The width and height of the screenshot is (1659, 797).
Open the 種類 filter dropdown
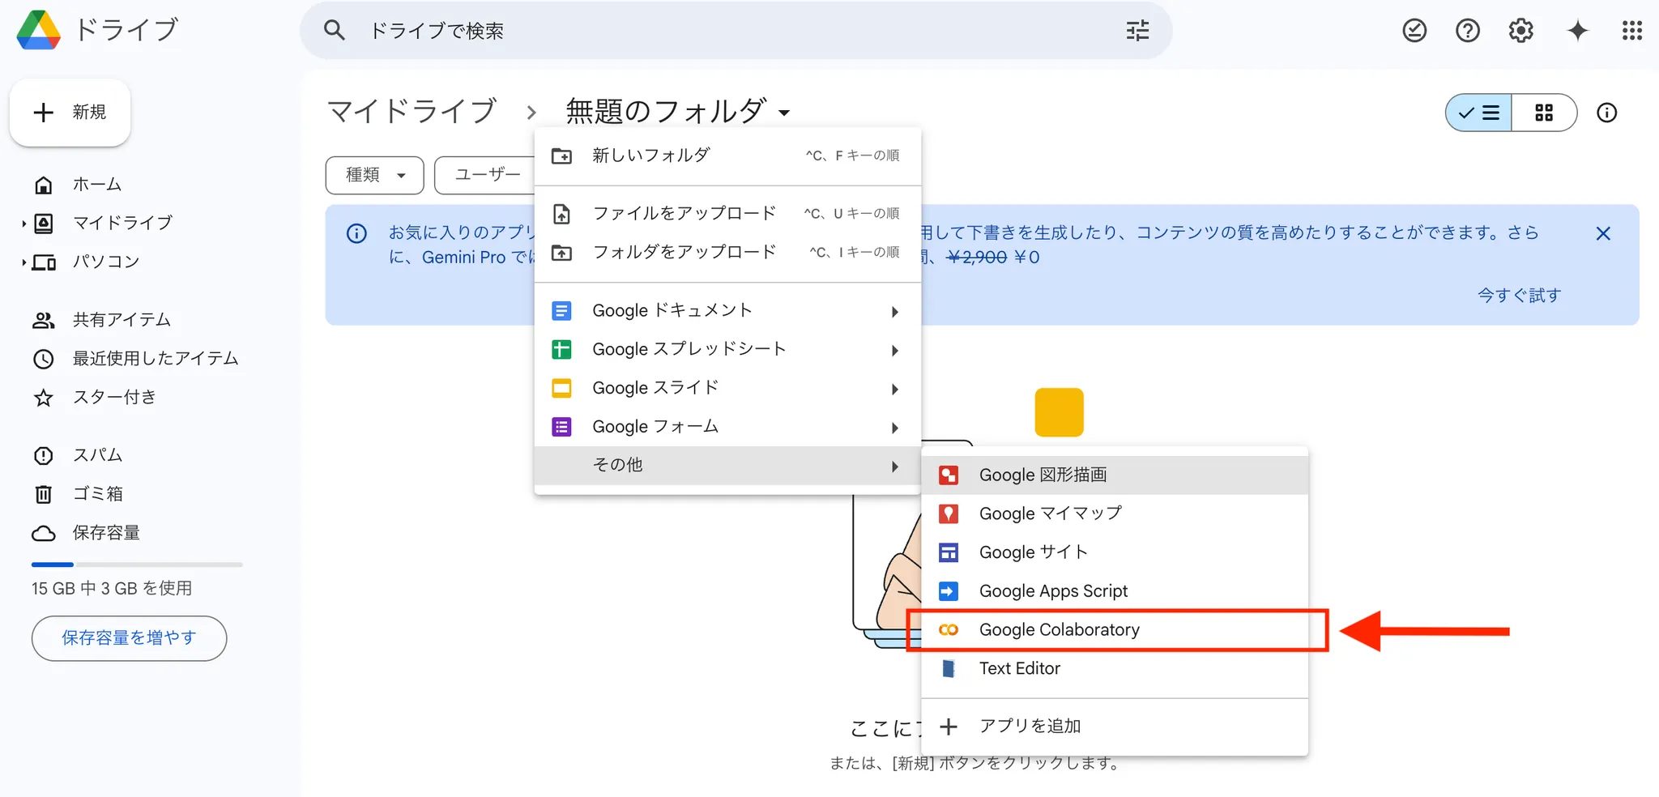[x=375, y=175]
